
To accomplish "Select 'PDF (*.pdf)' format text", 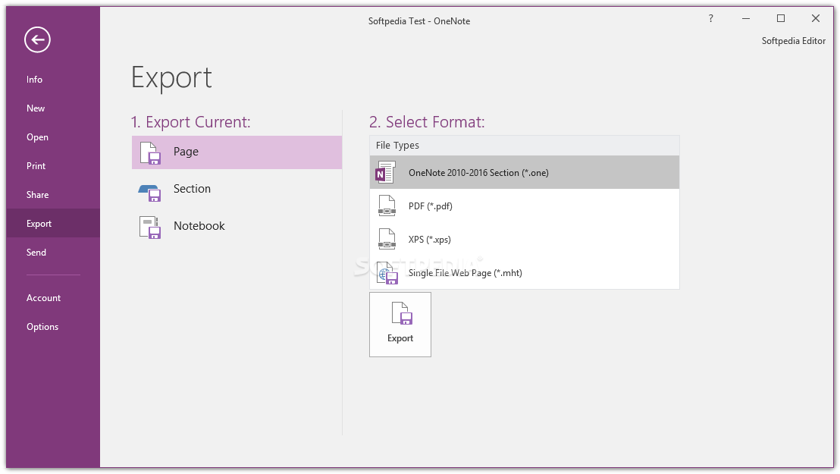I will click(430, 206).
